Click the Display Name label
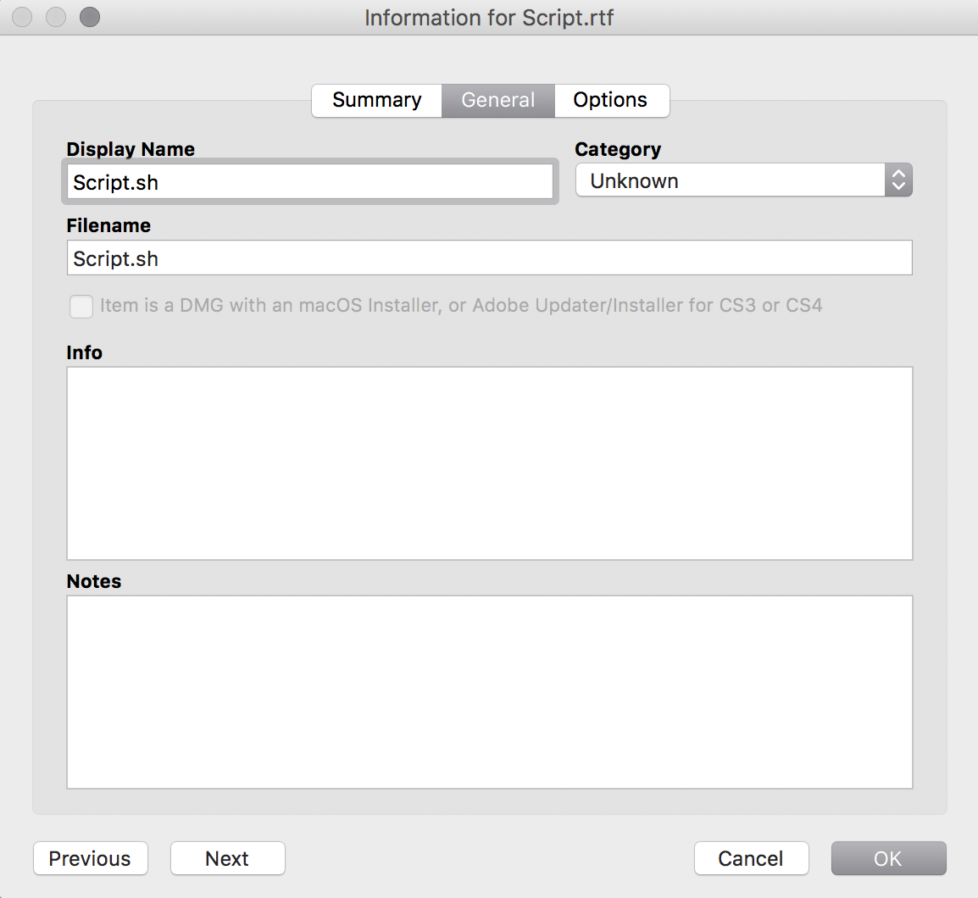 pos(131,149)
